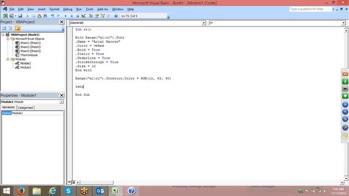Open Insert UserForm dropdown arrow
349x196 pixels.
(16, 16)
